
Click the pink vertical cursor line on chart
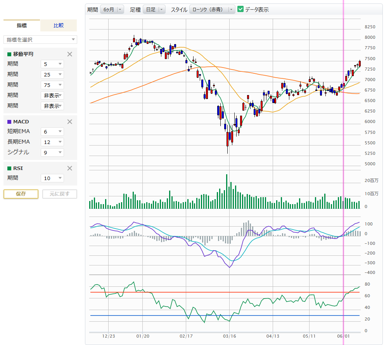pos(344,116)
